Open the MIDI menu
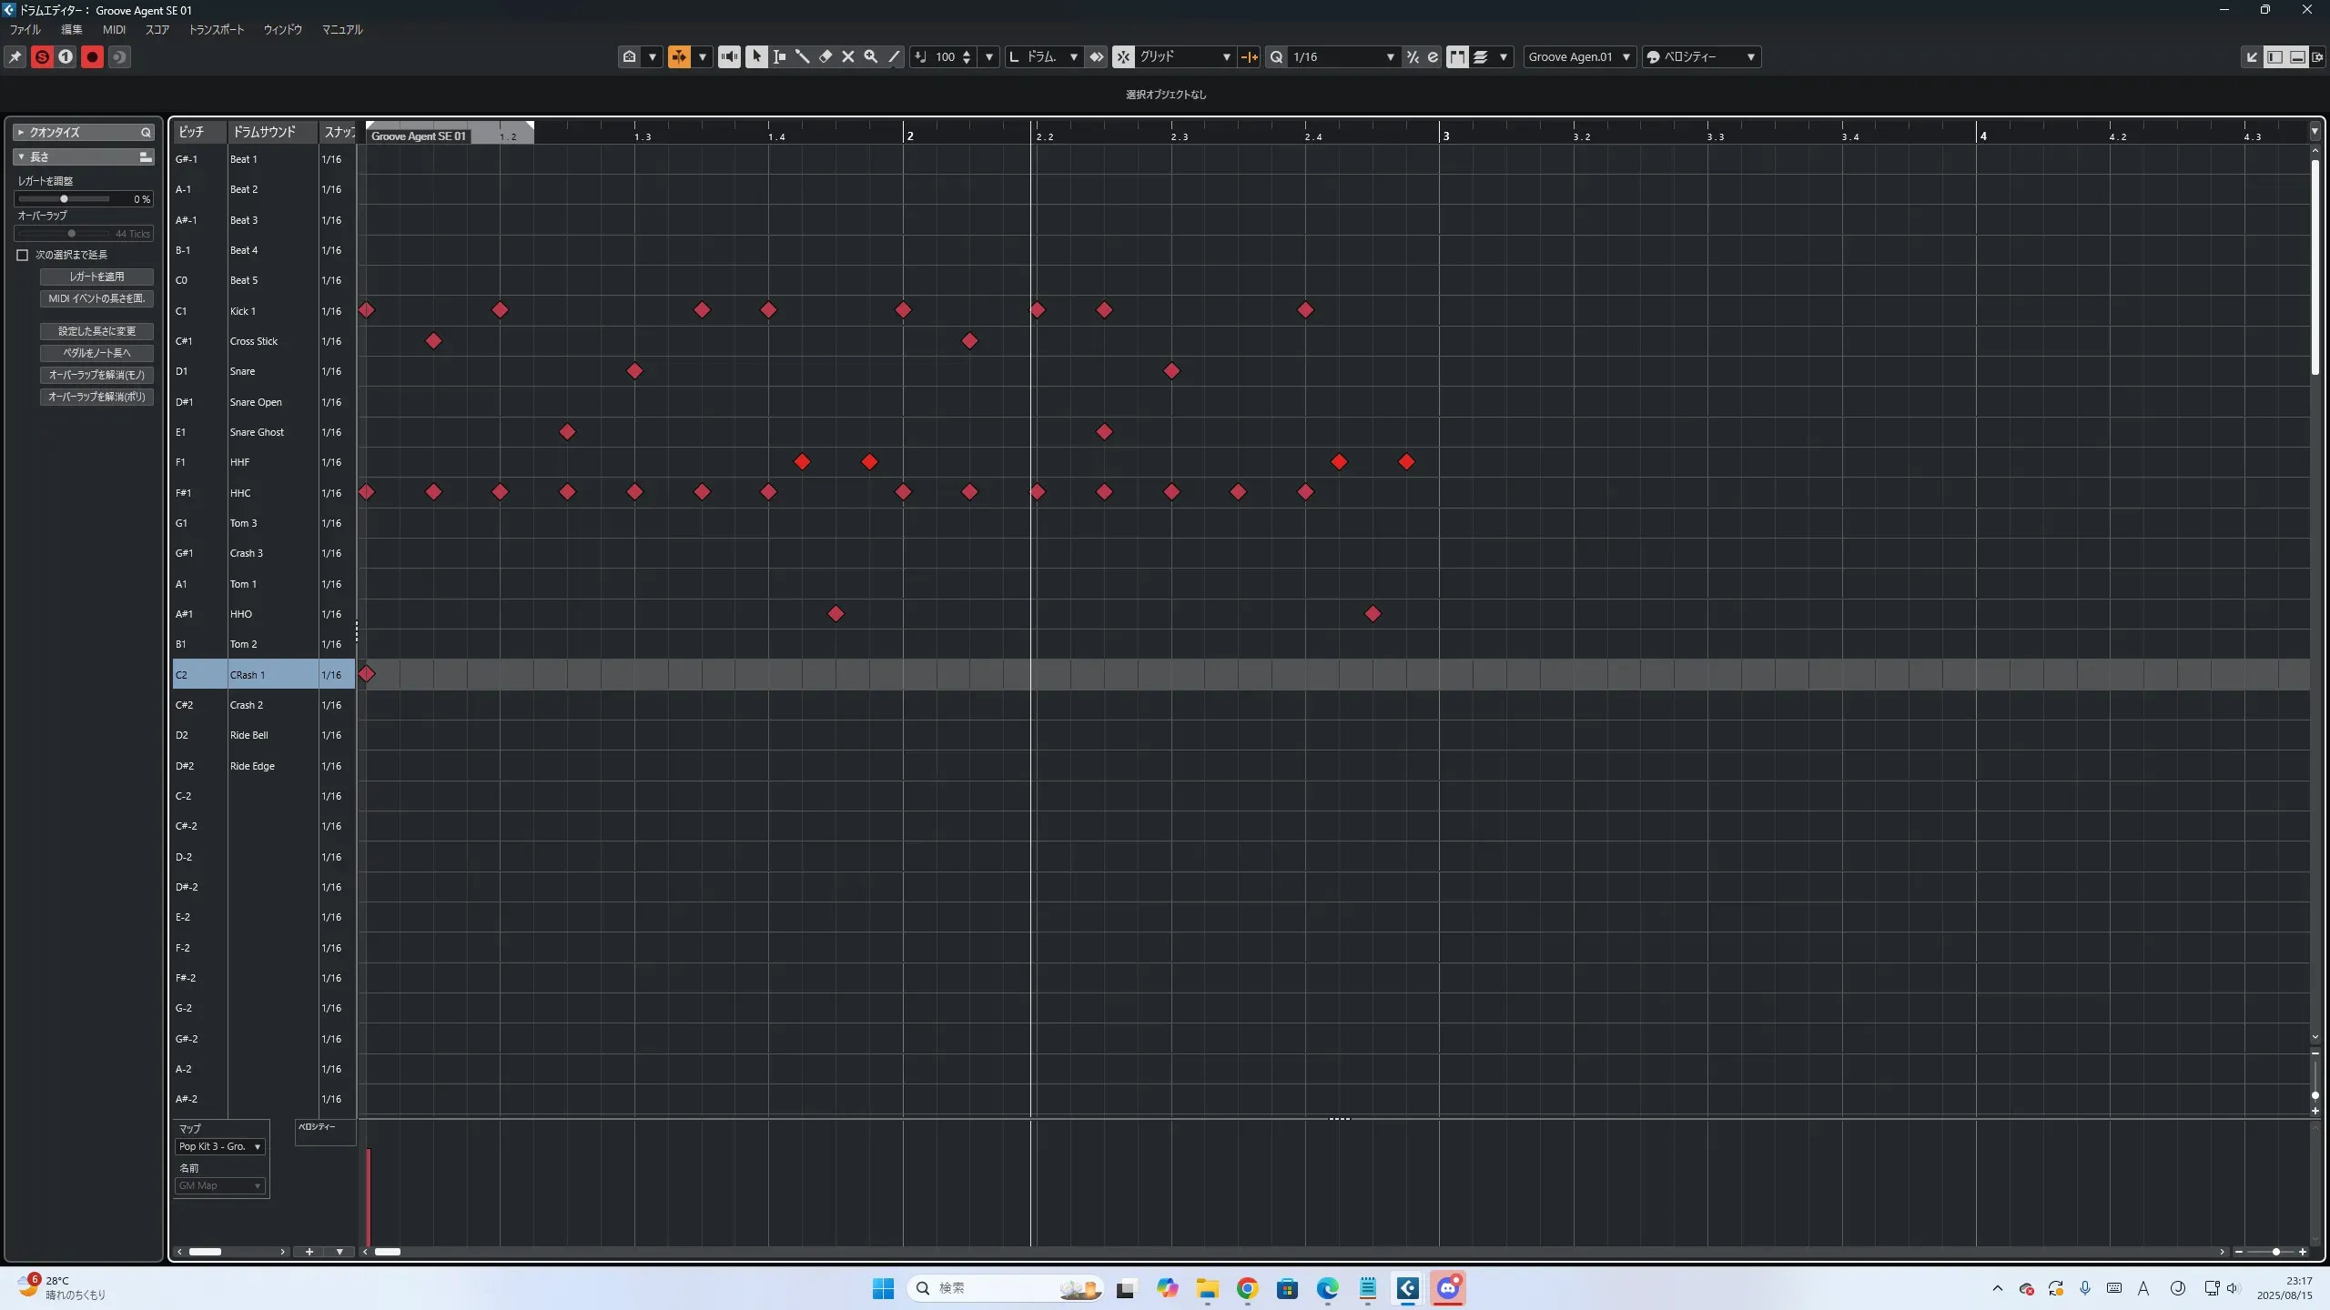The width and height of the screenshot is (2330, 1310). (114, 29)
